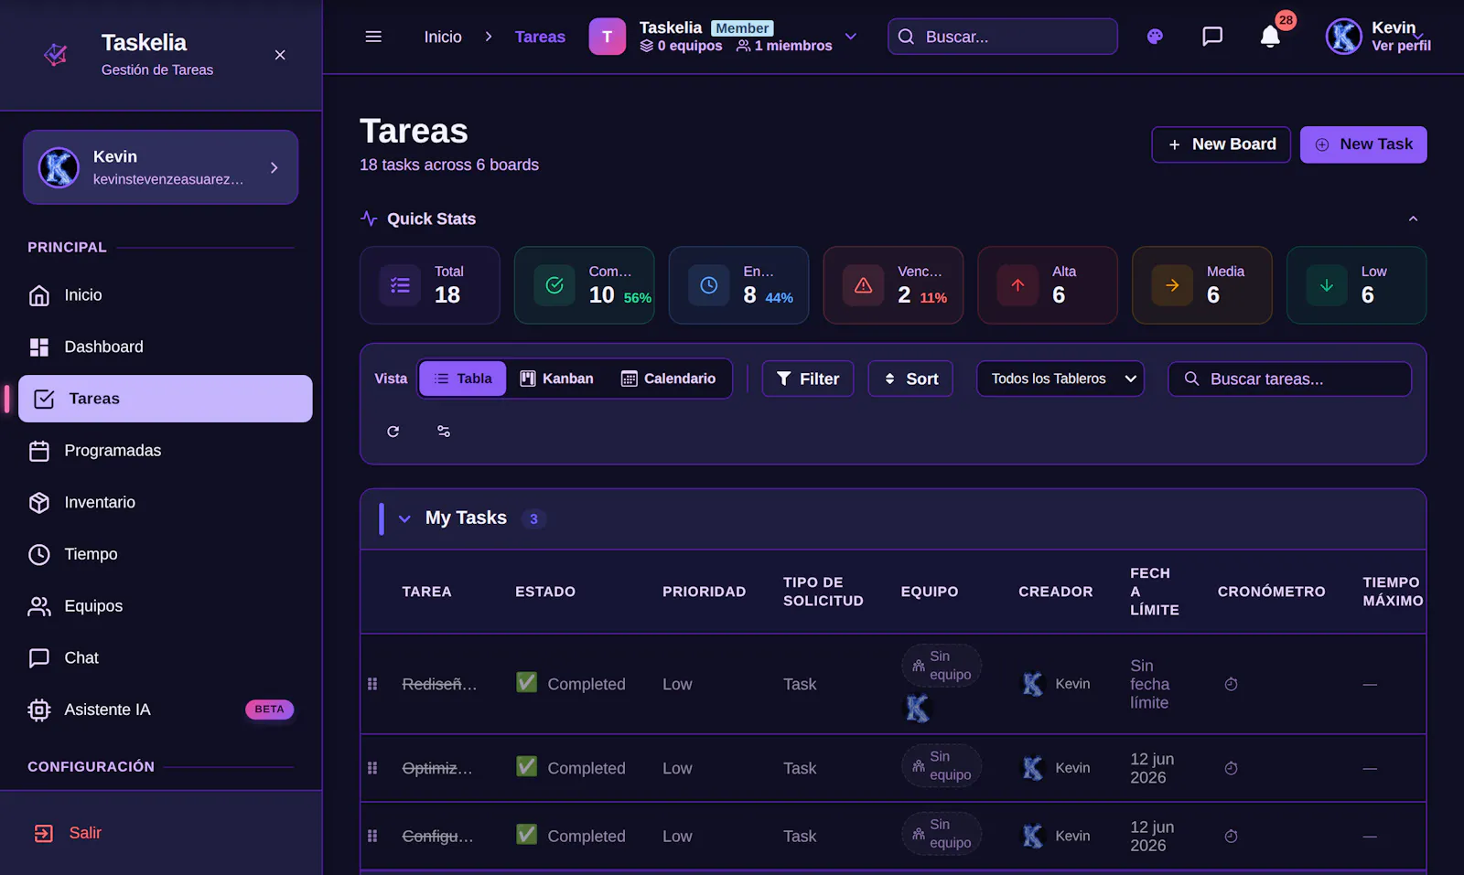This screenshot has width=1464, height=875.
Task: Collapse the My Tasks group
Action: pyautogui.click(x=404, y=518)
